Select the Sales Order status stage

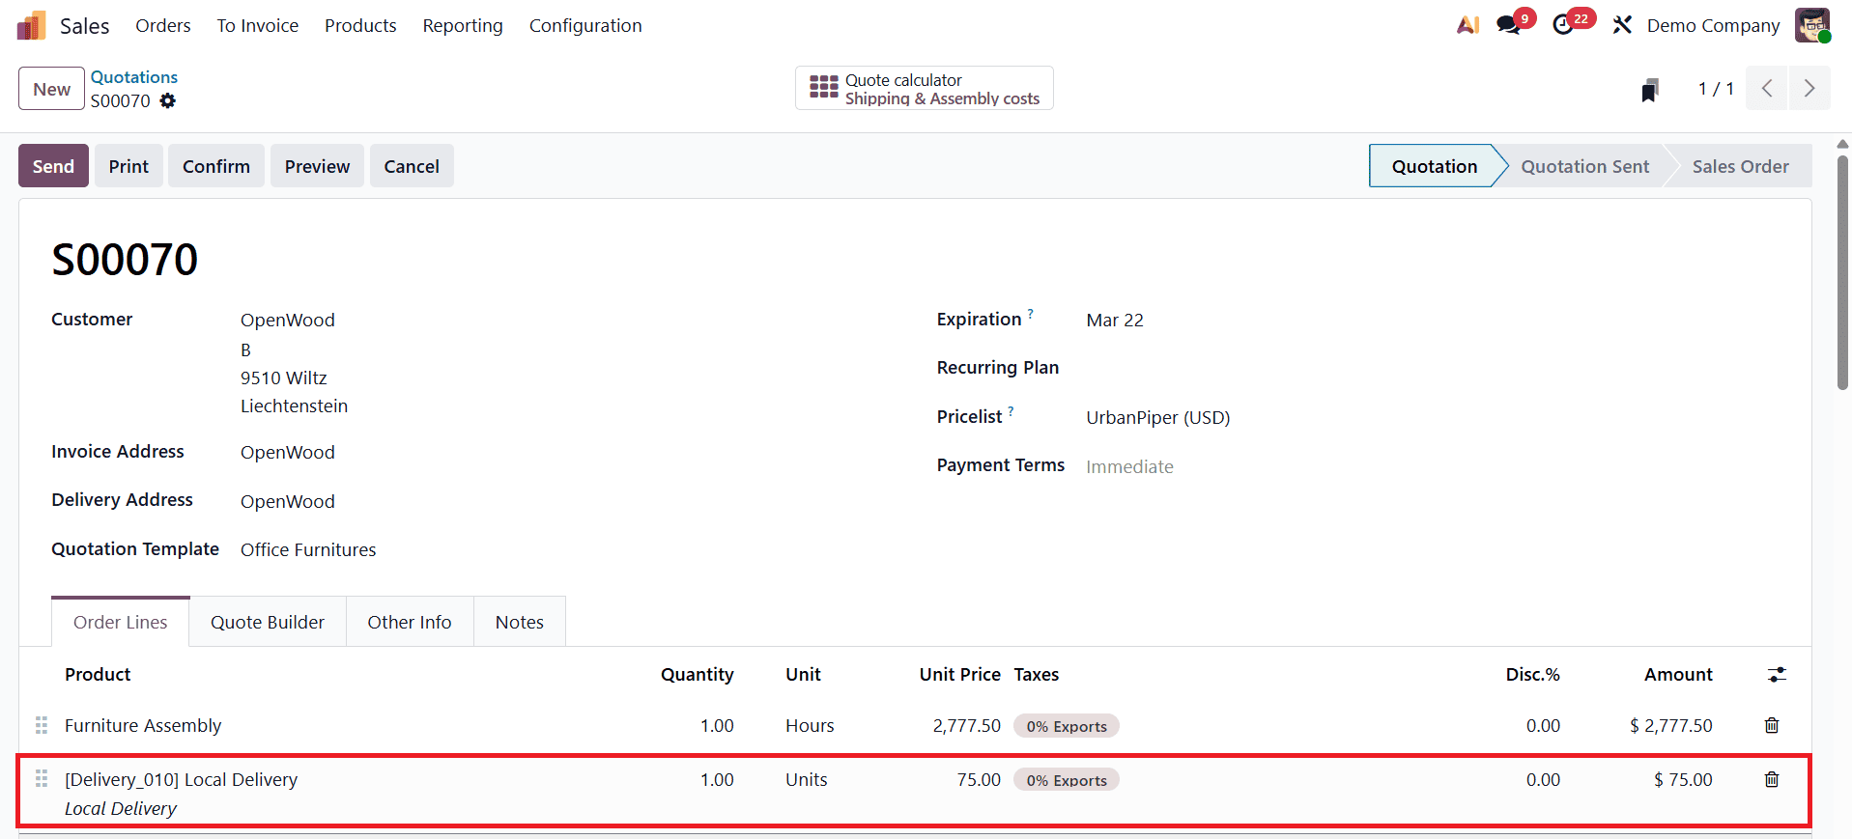pos(1740,166)
